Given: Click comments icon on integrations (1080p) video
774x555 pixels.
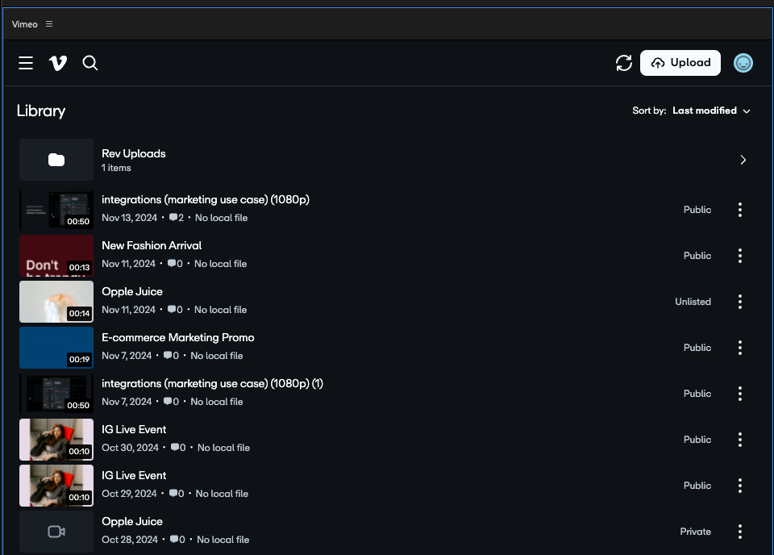Looking at the screenshot, I should pos(173,218).
